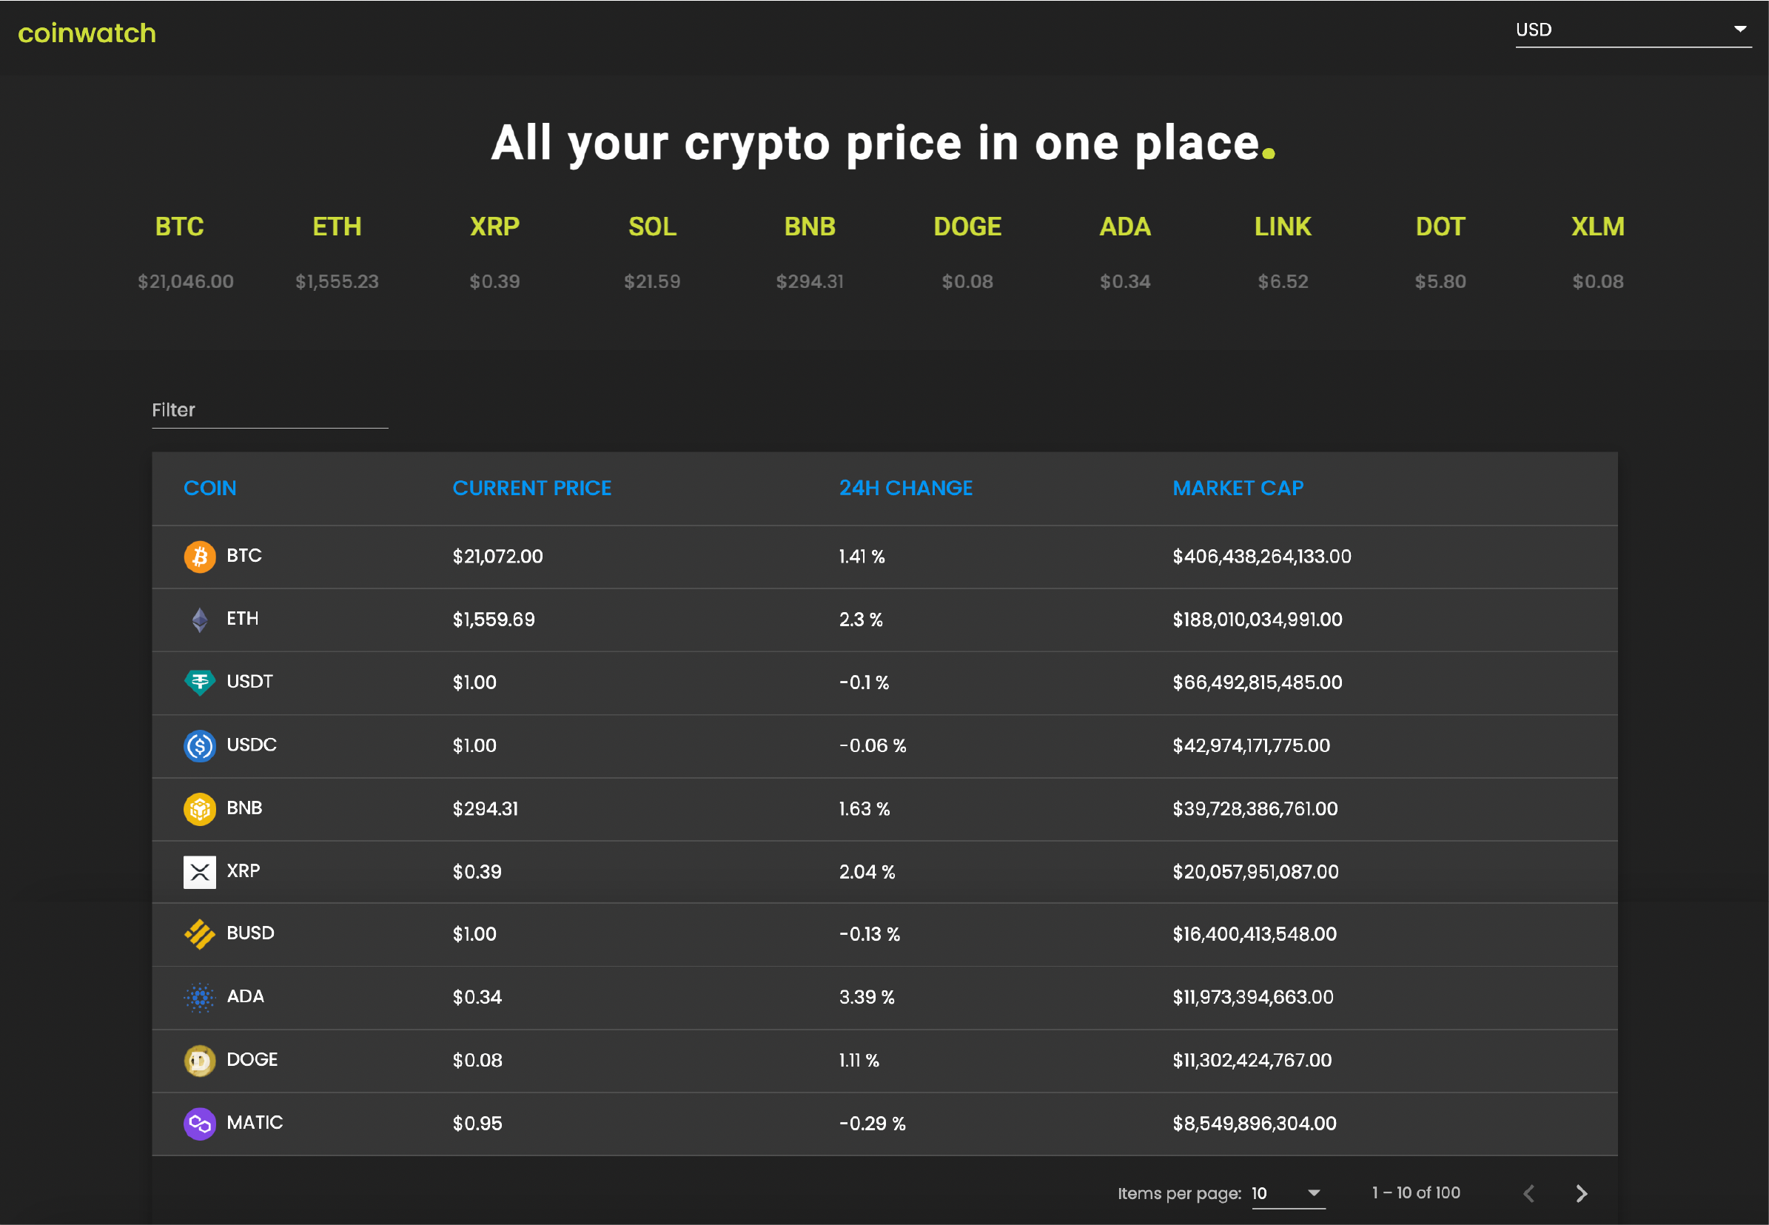Open the USD currency dropdown
The height and width of the screenshot is (1225, 1769).
coord(1633,30)
